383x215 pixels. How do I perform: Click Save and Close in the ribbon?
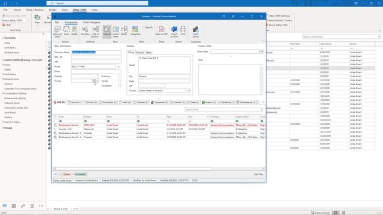coord(57,32)
